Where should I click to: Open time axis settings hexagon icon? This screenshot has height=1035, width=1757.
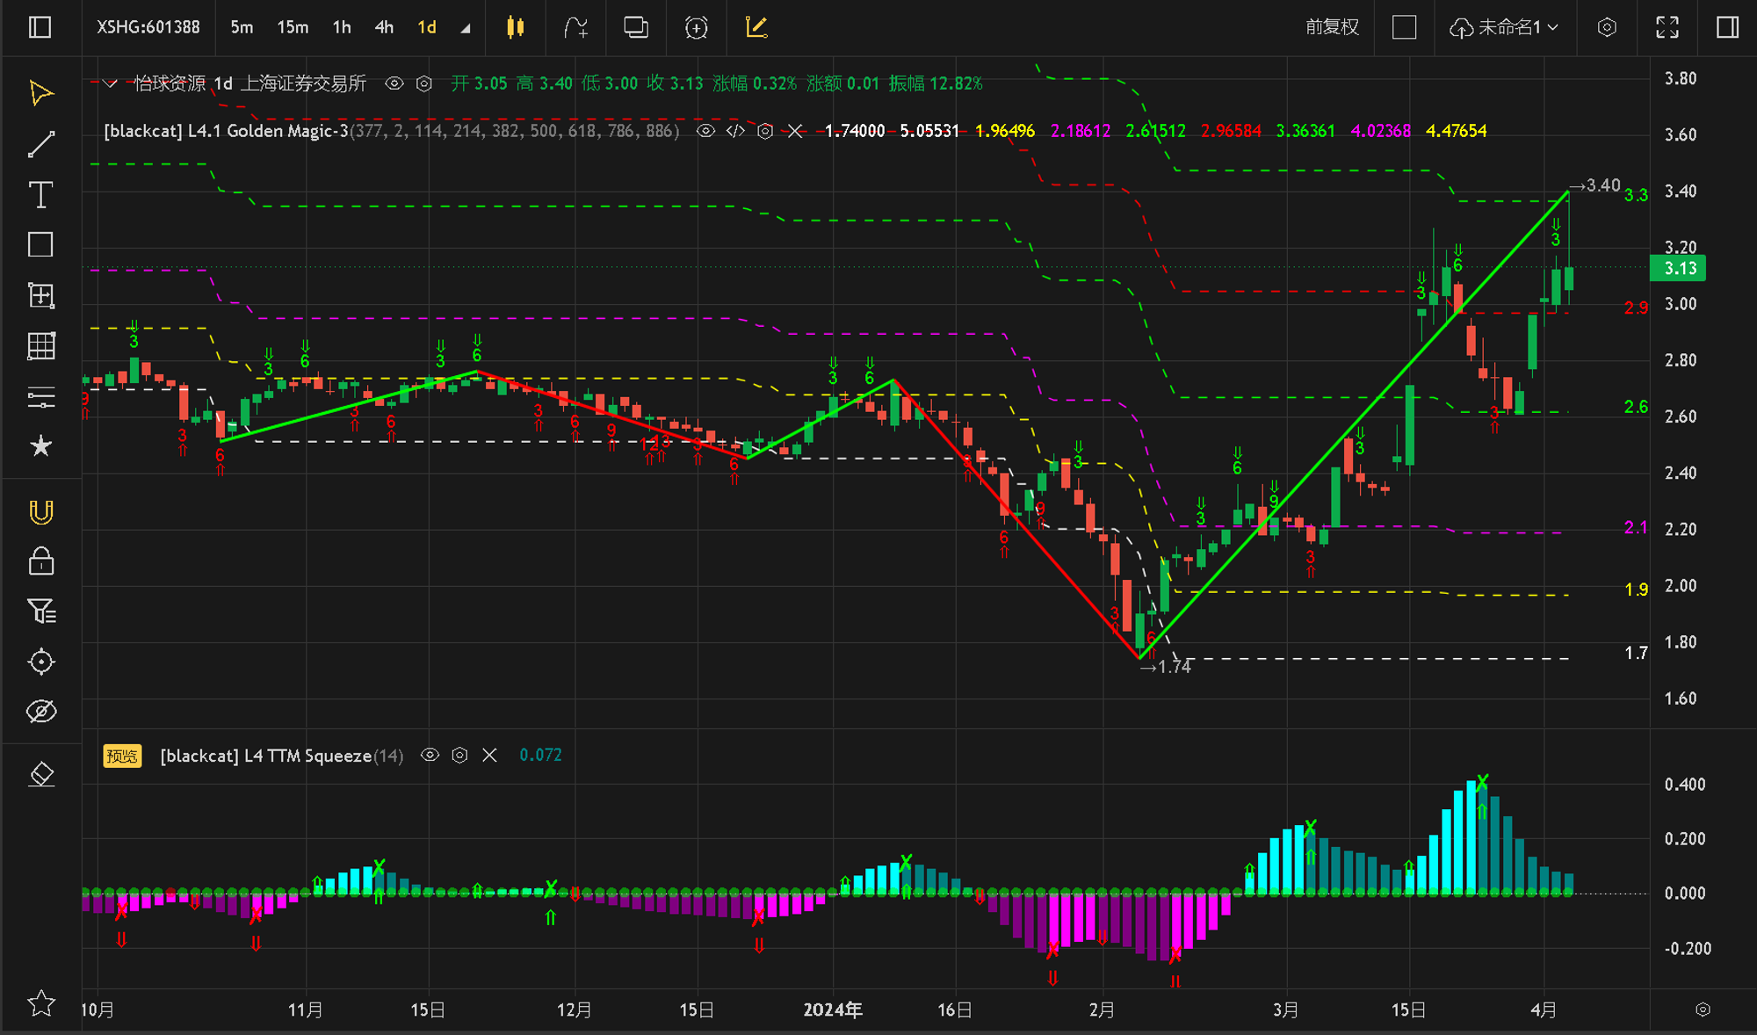[1703, 1010]
